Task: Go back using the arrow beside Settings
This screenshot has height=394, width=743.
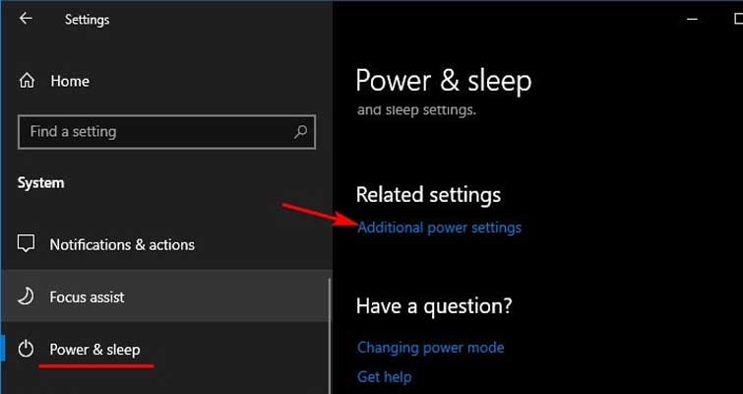Action: [x=26, y=19]
